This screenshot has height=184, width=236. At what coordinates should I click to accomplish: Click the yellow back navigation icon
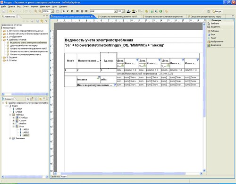pyautogui.click(x=10, y=11)
